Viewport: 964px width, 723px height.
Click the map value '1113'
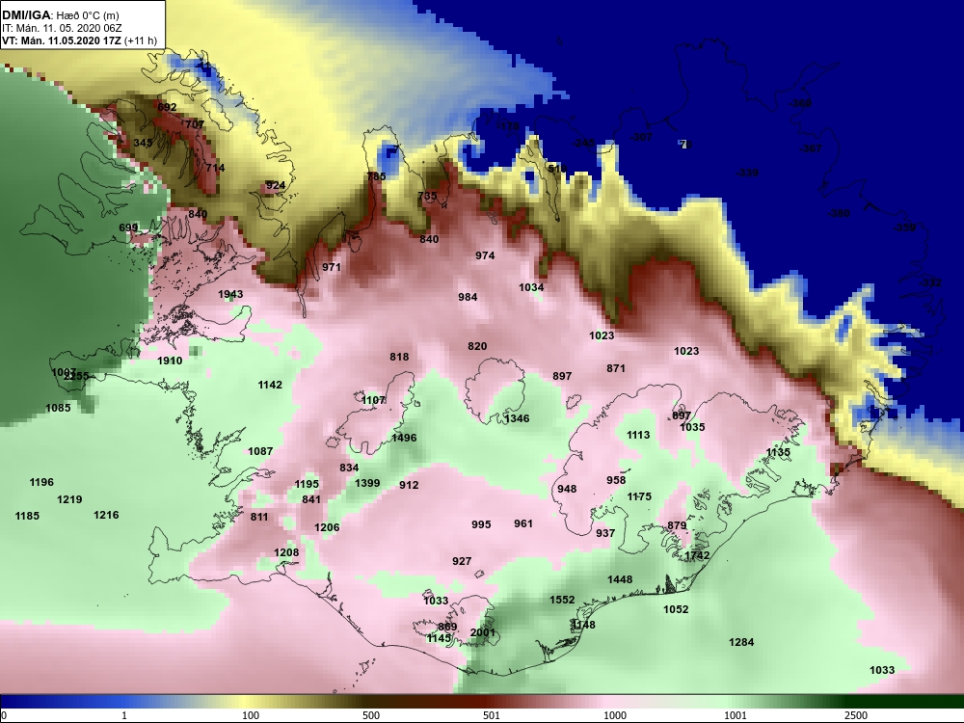coord(638,435)
